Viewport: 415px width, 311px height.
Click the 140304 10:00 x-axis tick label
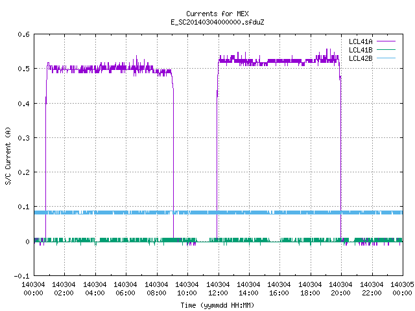pos(187,289)
